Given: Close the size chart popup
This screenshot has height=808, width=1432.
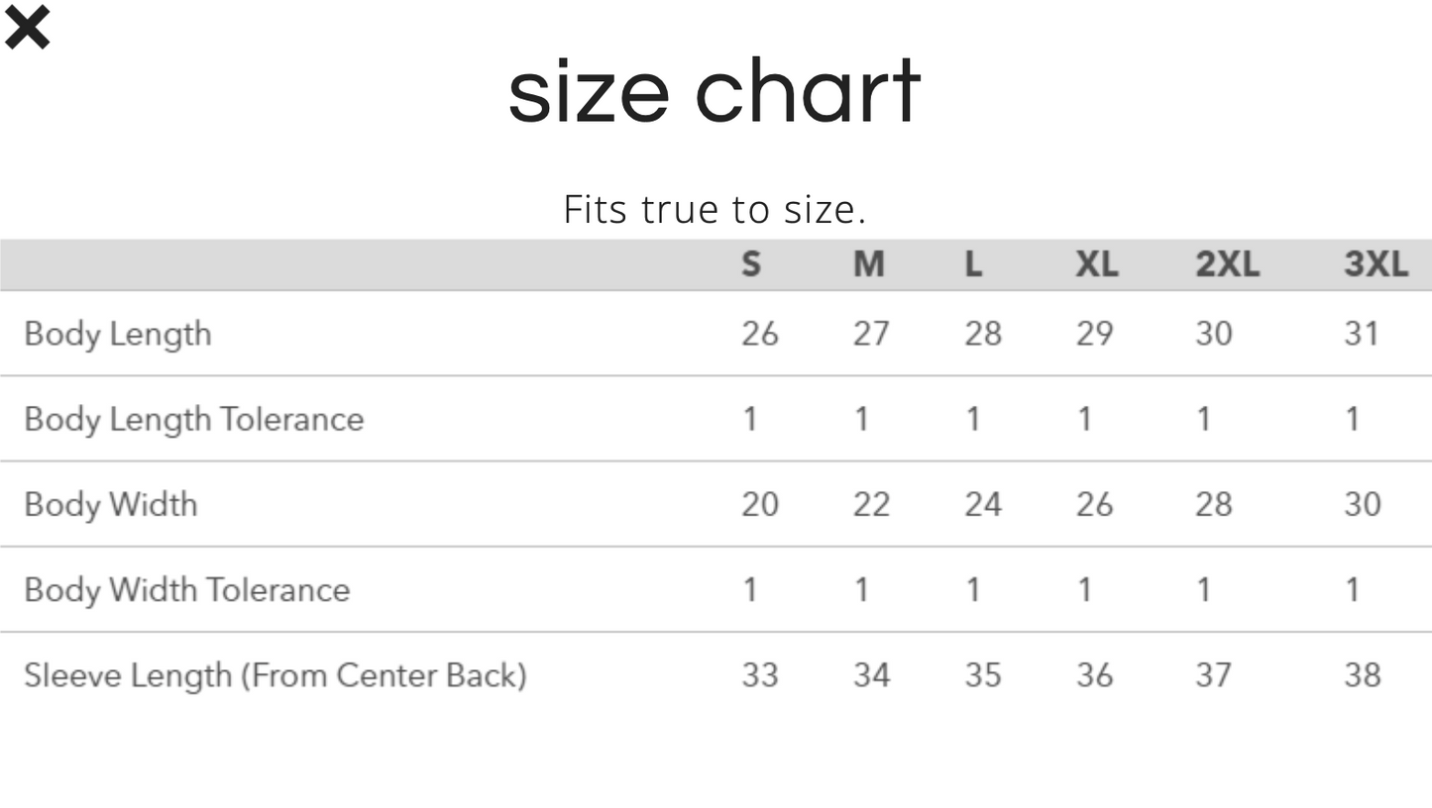Looking at the screenshot, I should pos(27,28).
